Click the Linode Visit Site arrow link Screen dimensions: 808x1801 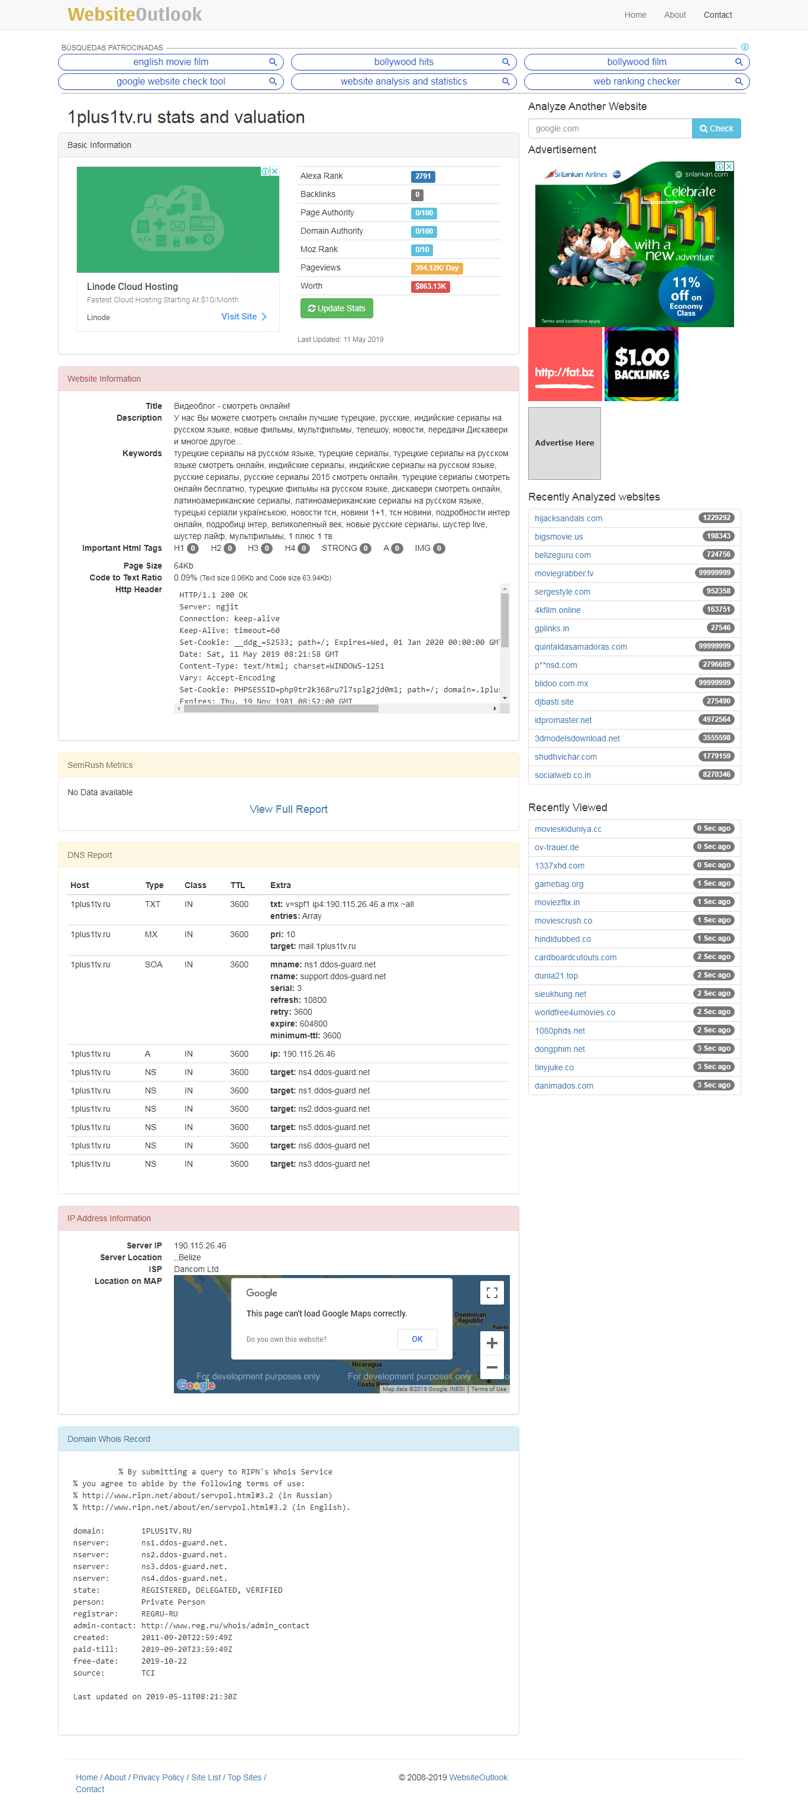click(x=244, y=317)
